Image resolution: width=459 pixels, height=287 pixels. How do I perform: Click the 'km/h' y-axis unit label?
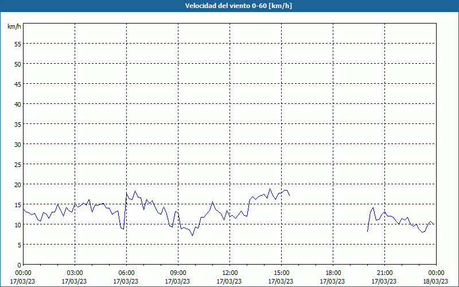[14, 26]
